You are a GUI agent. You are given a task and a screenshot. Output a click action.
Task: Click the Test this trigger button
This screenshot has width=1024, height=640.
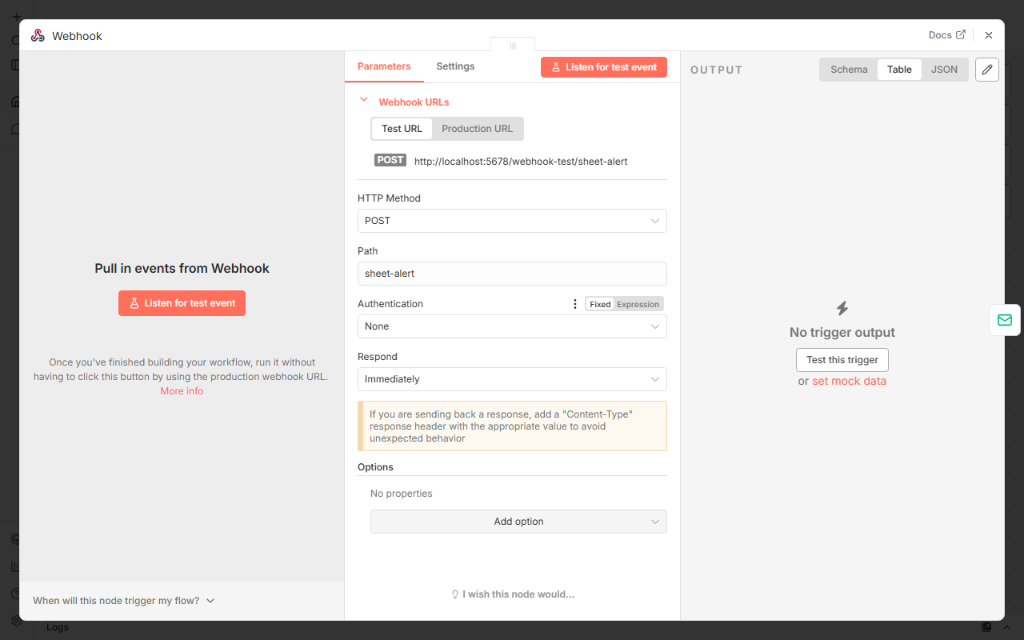(842, 360)
